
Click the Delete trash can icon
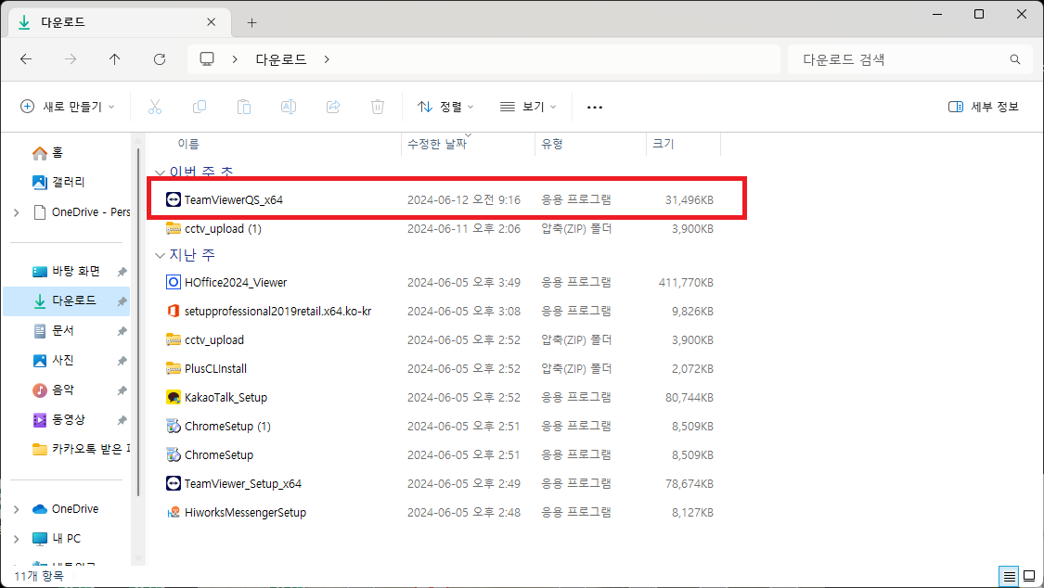click(x=378, y=107)
